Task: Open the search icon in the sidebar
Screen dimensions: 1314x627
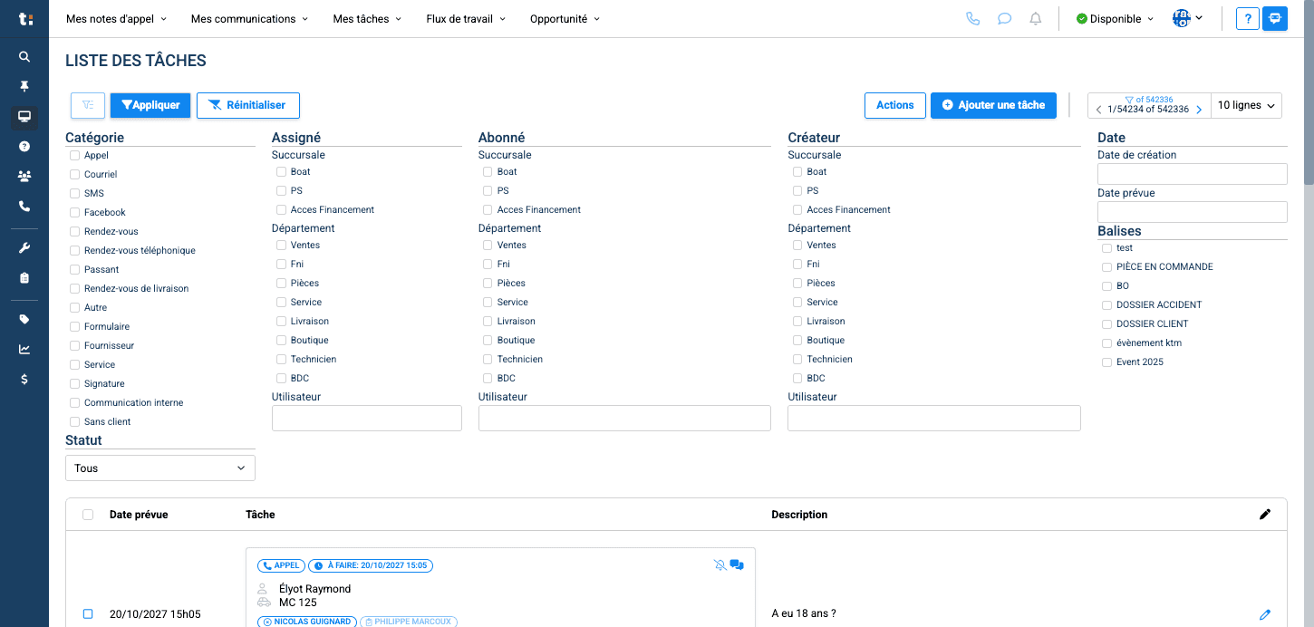Action: coord(24,56)
